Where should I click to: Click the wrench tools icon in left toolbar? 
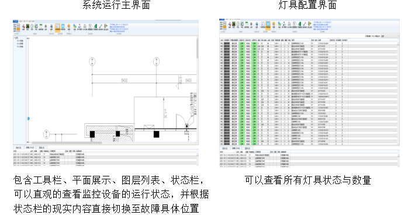101,26
